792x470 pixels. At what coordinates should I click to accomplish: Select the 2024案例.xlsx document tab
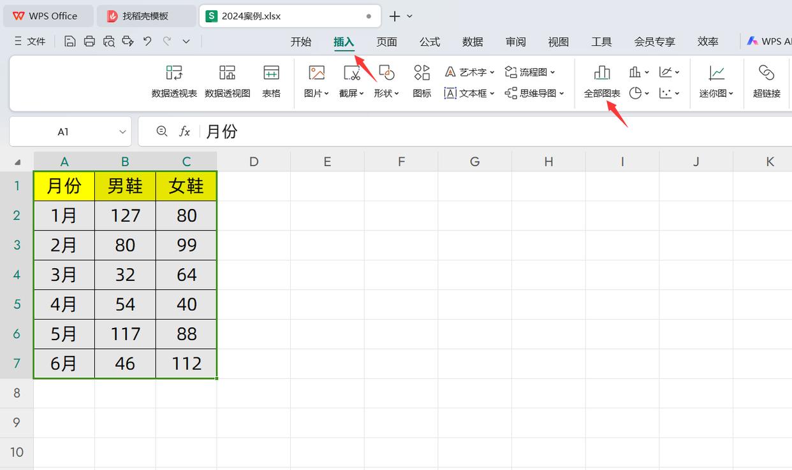pyautogui.click(x=290, y=16)
